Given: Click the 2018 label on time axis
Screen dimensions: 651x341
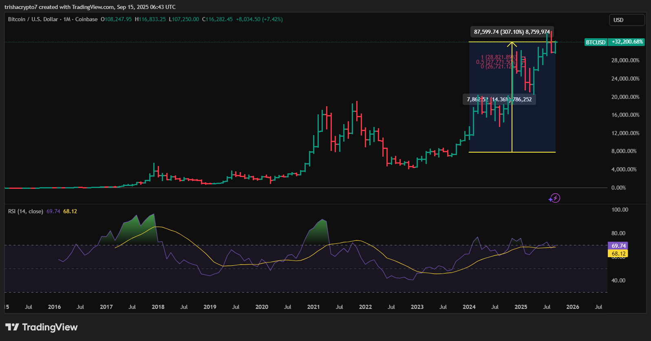Looking at the screenshot, I should point(158,307).
